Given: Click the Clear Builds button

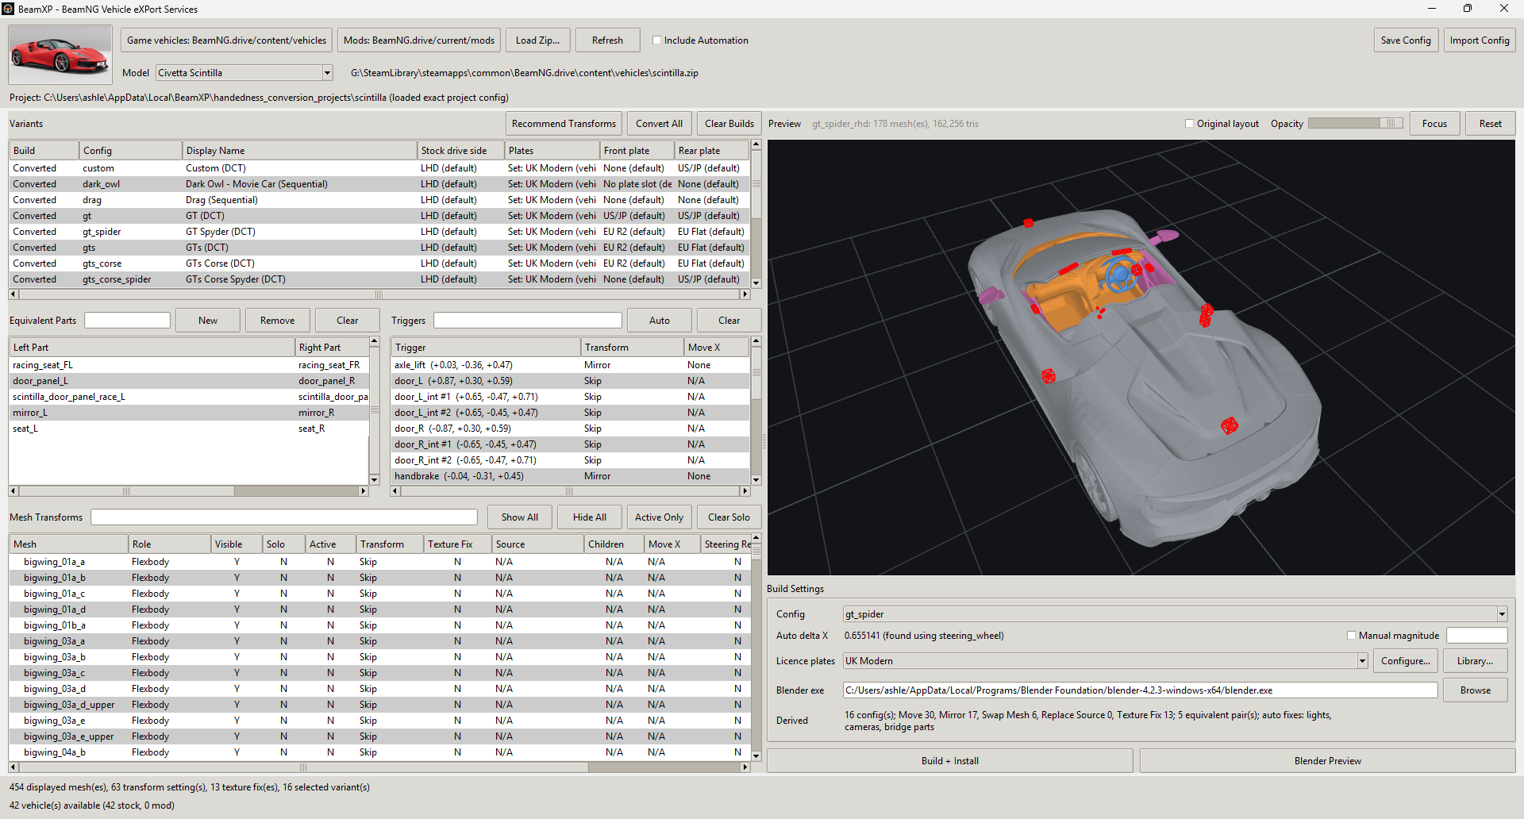Looking at the screenshot, I should click(729, 124).
